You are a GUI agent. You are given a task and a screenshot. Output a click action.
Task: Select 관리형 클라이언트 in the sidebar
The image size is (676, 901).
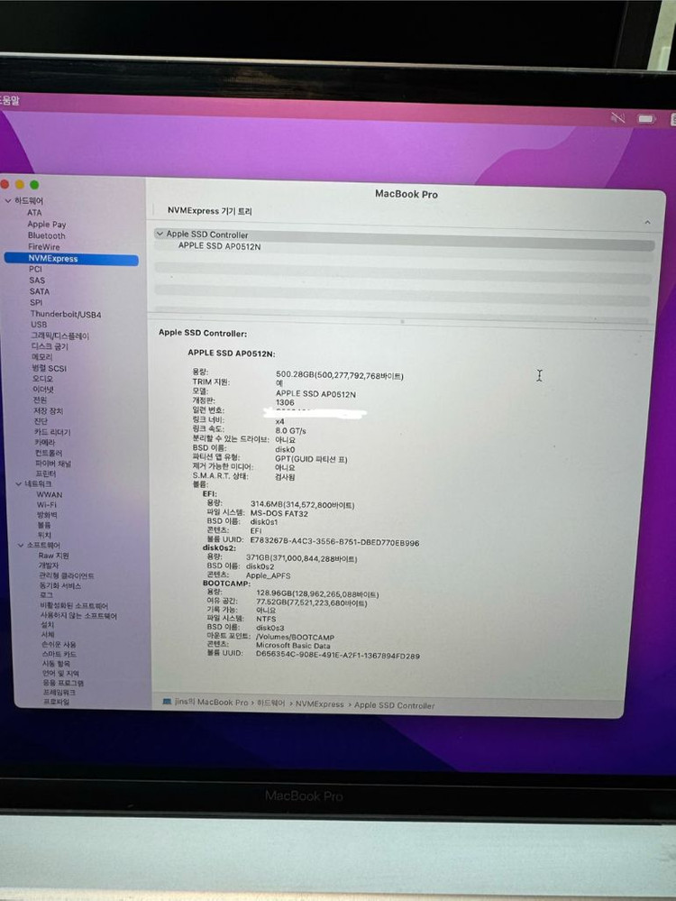click(66, 575)
